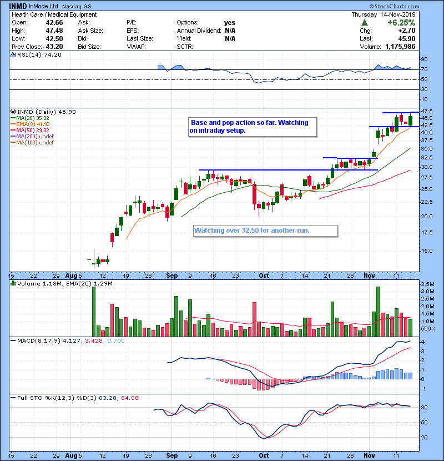Click the InMode Ltd. company name
444x461 pixels.
[x=44, y=6]
